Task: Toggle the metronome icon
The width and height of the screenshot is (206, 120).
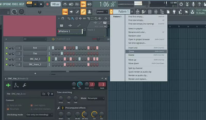Action: 65,4
